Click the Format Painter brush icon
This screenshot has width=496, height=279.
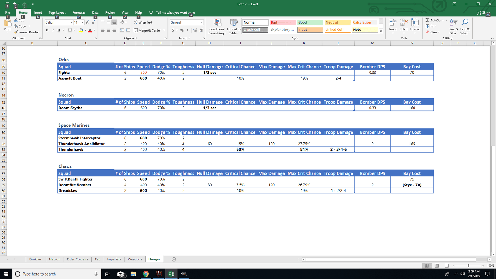(16, 32)
